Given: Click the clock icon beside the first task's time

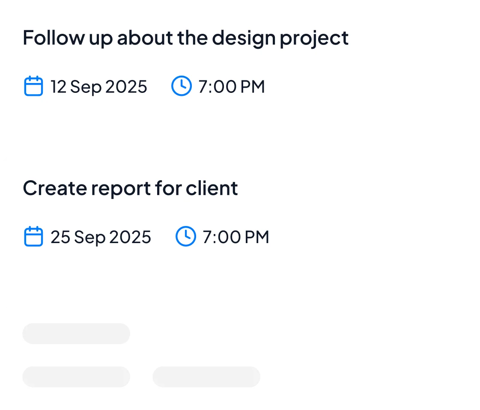Looking at the screenshot, I should coord(181,86).
